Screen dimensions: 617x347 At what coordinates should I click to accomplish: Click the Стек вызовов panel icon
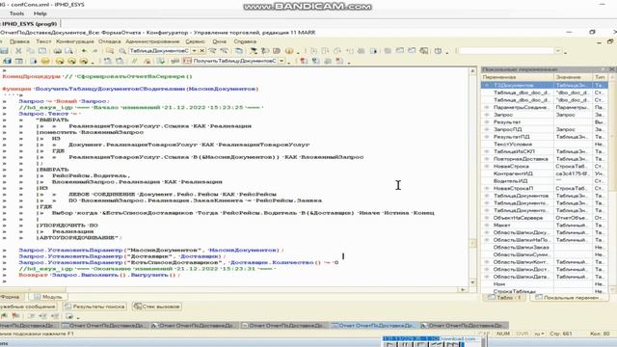tap(137, 307)
